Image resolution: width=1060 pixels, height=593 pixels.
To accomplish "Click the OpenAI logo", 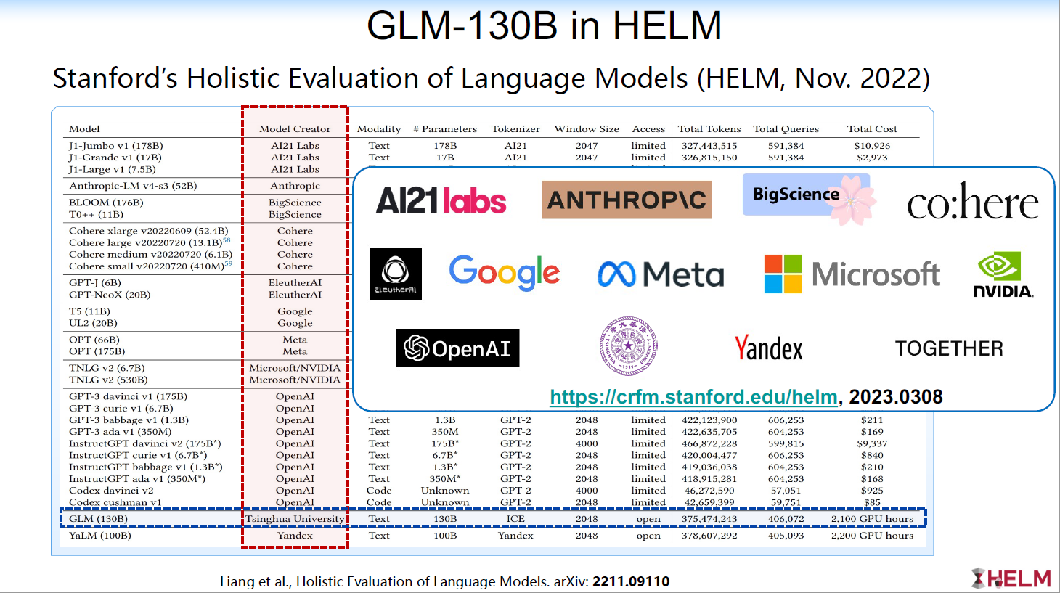I will click(x=457, y=348).
